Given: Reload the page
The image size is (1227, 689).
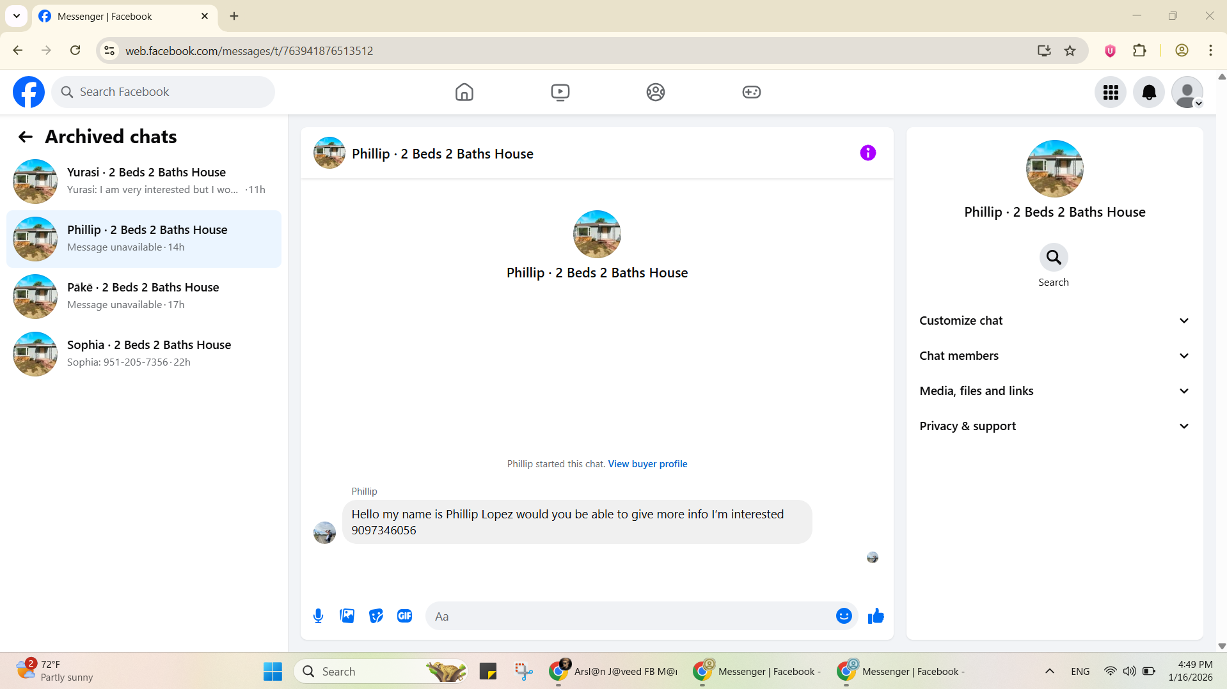Looking at the screenshot, I should [x=75, y=50].
